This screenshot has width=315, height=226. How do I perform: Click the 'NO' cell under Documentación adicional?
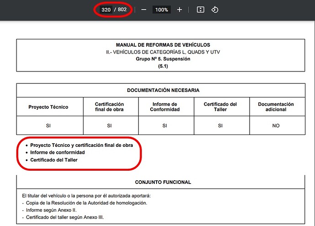(x=276, y=125)
